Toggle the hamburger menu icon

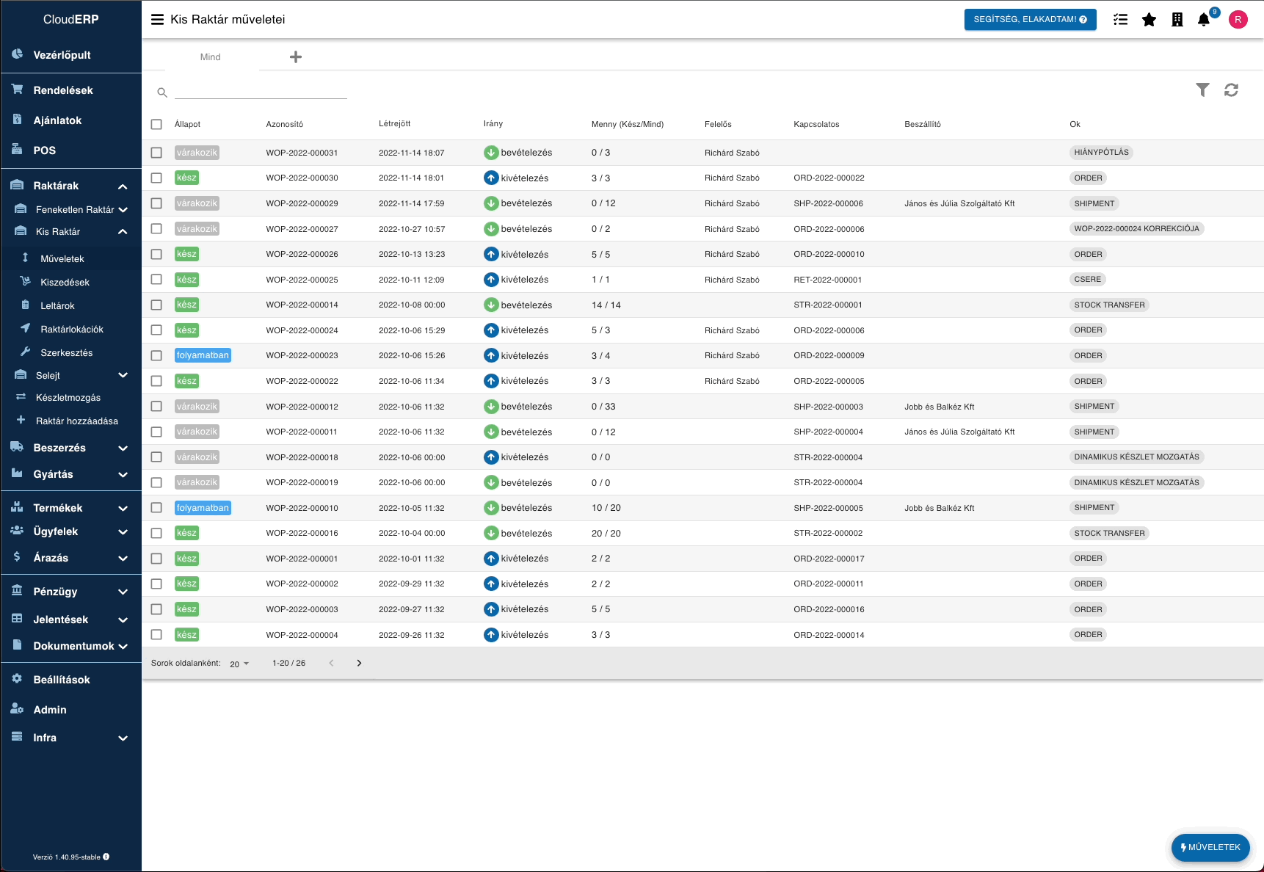pos(157,20)
